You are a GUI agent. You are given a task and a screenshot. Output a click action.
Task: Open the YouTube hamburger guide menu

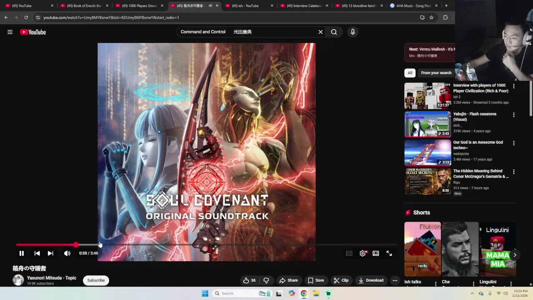(10, 32)
